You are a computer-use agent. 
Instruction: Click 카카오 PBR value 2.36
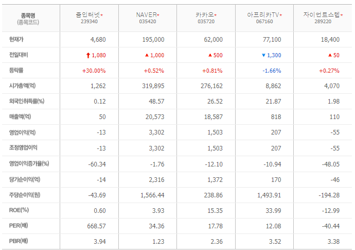[217, 242]
